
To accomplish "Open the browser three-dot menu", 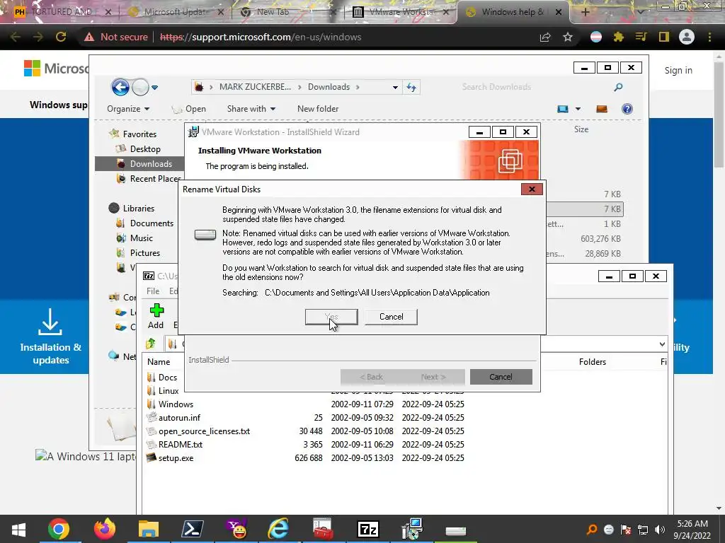I will [x=709, y=37].
